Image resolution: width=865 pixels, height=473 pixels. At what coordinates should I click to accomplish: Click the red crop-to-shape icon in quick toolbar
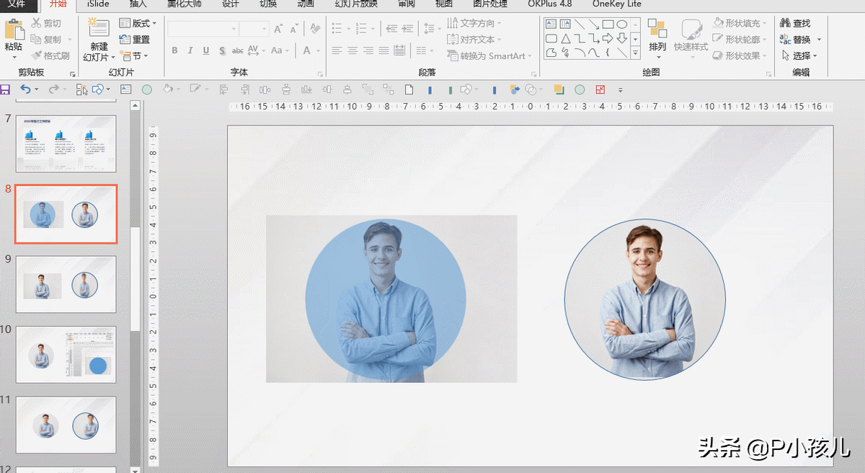(x=600, y=89)
